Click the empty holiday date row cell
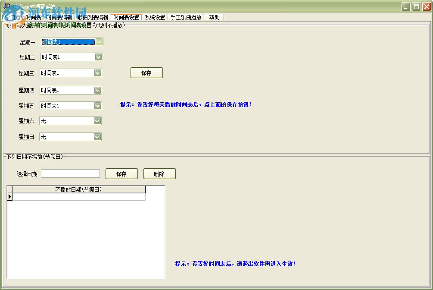433x290 pixels. click(79, 197)
